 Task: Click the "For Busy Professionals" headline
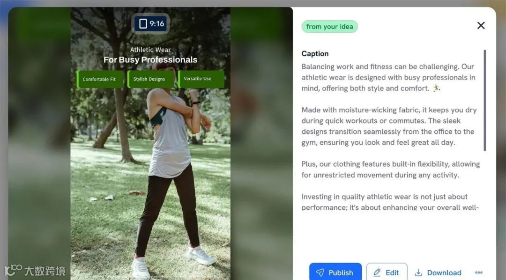pyautogui.click(x=150, y=59)
